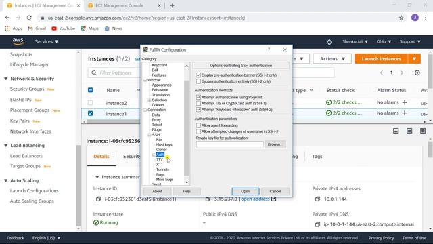Toggle Attempt keyboard-interactive auth checkbox
This screenshot has height=244, width=433.
coord(198,110)
